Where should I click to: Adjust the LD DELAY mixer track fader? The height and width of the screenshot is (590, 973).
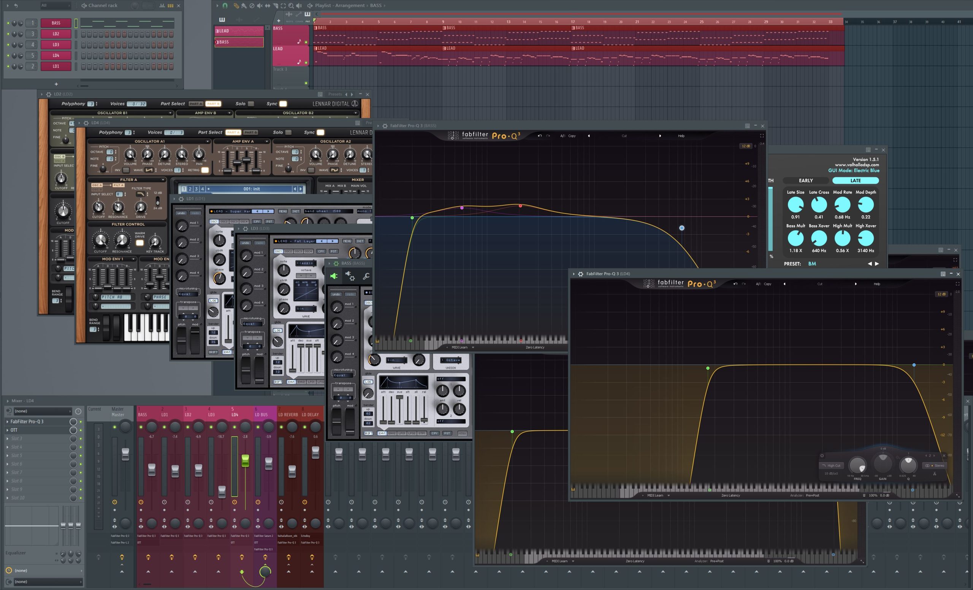(x=315, y=452)
